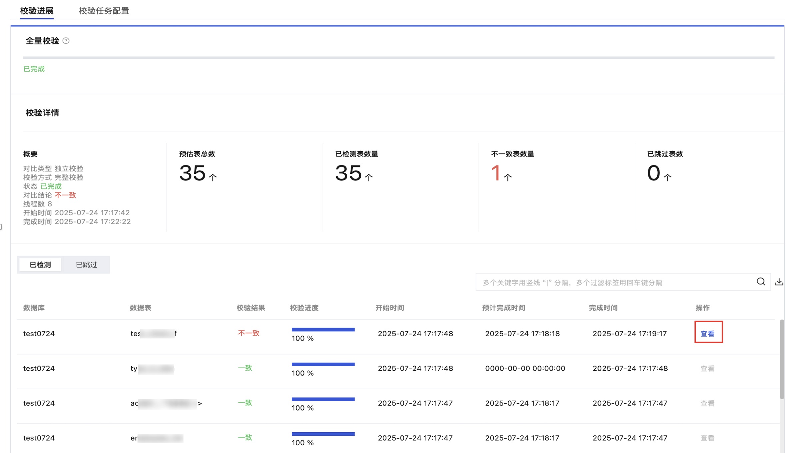Click 查看 in the third table row
Image resolution: width=786 pixels, height=453 pixels.
click(707, 403)
